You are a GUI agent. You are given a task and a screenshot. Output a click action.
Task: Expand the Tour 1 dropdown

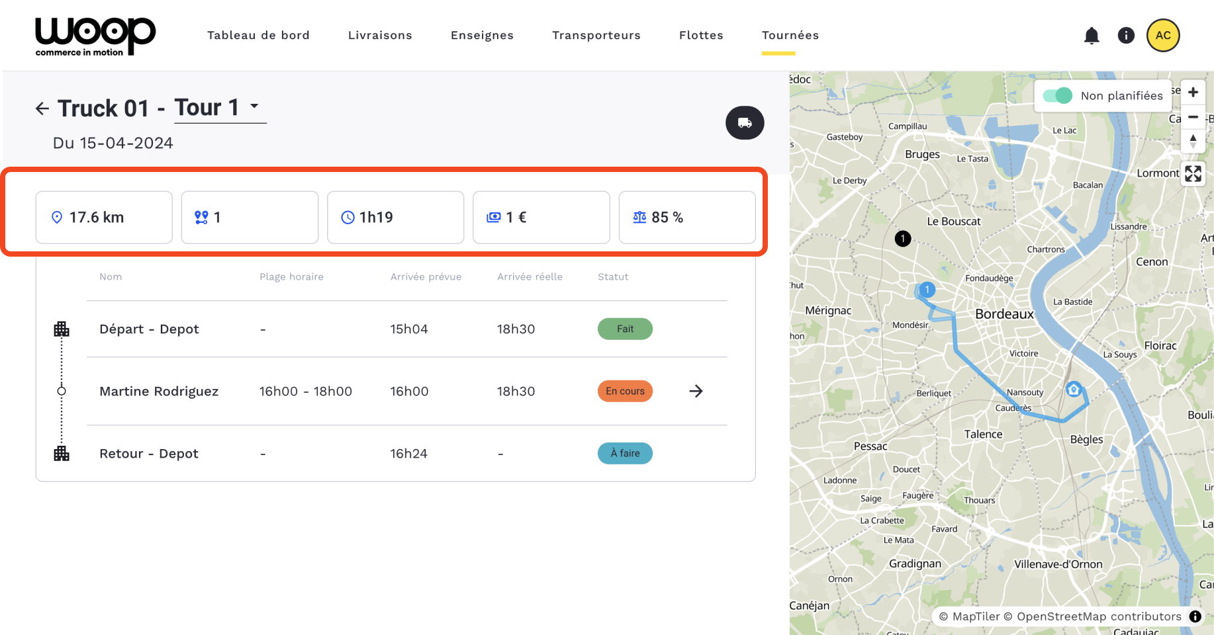pyautogui.click(x=254, y=106)
